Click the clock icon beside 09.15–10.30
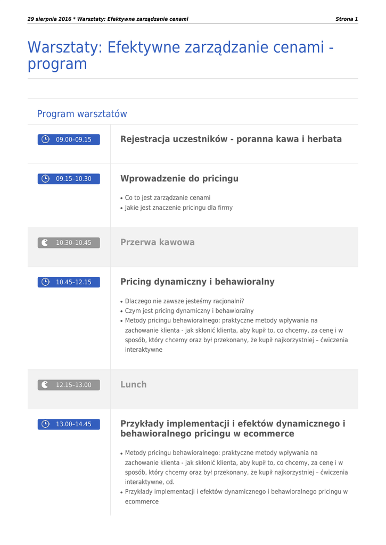The image size is (386, 545). (45, 179)
